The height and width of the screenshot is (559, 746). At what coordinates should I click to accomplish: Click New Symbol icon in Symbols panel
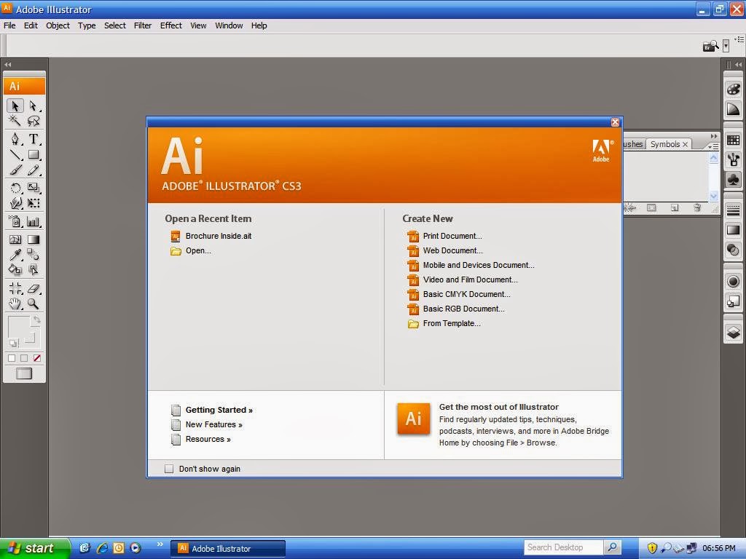click(x=674, y=207)
